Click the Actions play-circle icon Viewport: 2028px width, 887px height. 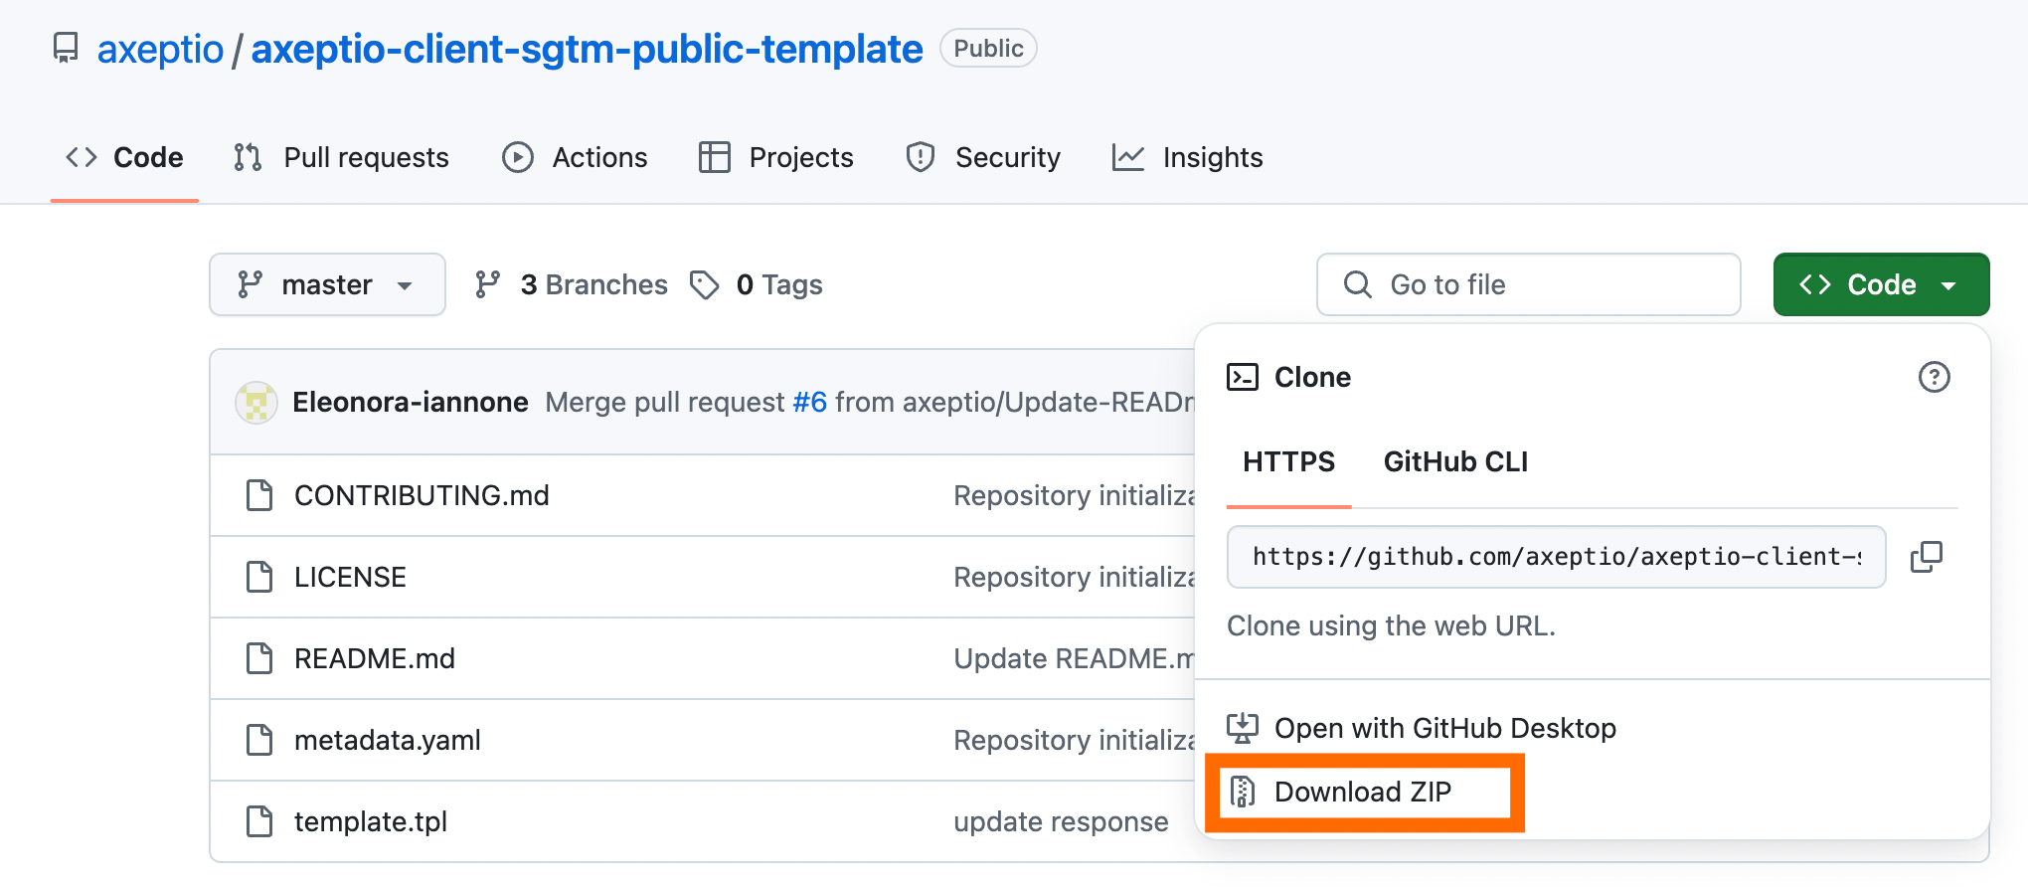coord(517,157)
